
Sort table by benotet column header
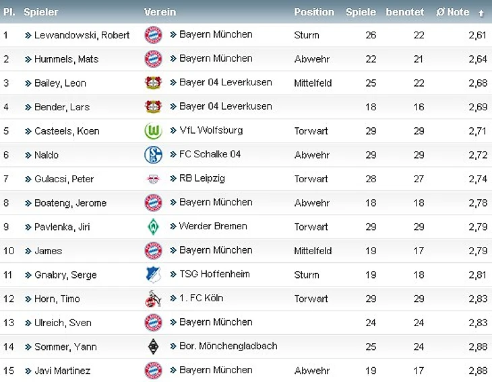click(405, 12)
